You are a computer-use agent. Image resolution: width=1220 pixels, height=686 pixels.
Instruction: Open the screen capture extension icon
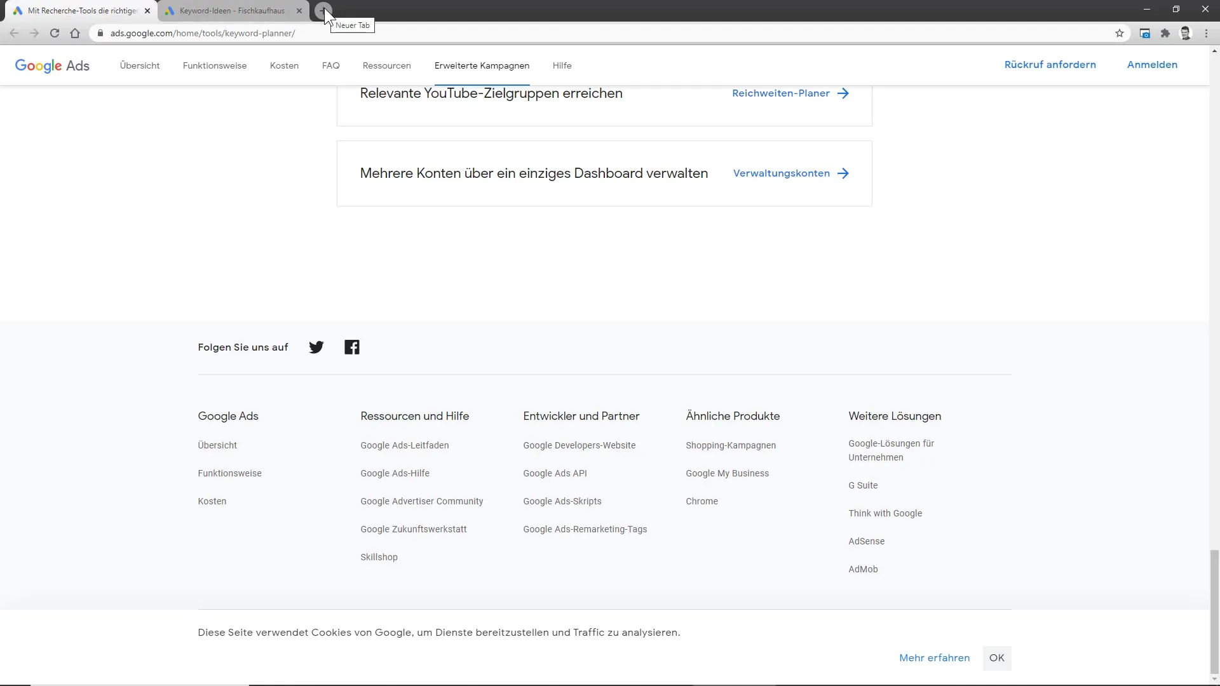(x=1144, y=33)
